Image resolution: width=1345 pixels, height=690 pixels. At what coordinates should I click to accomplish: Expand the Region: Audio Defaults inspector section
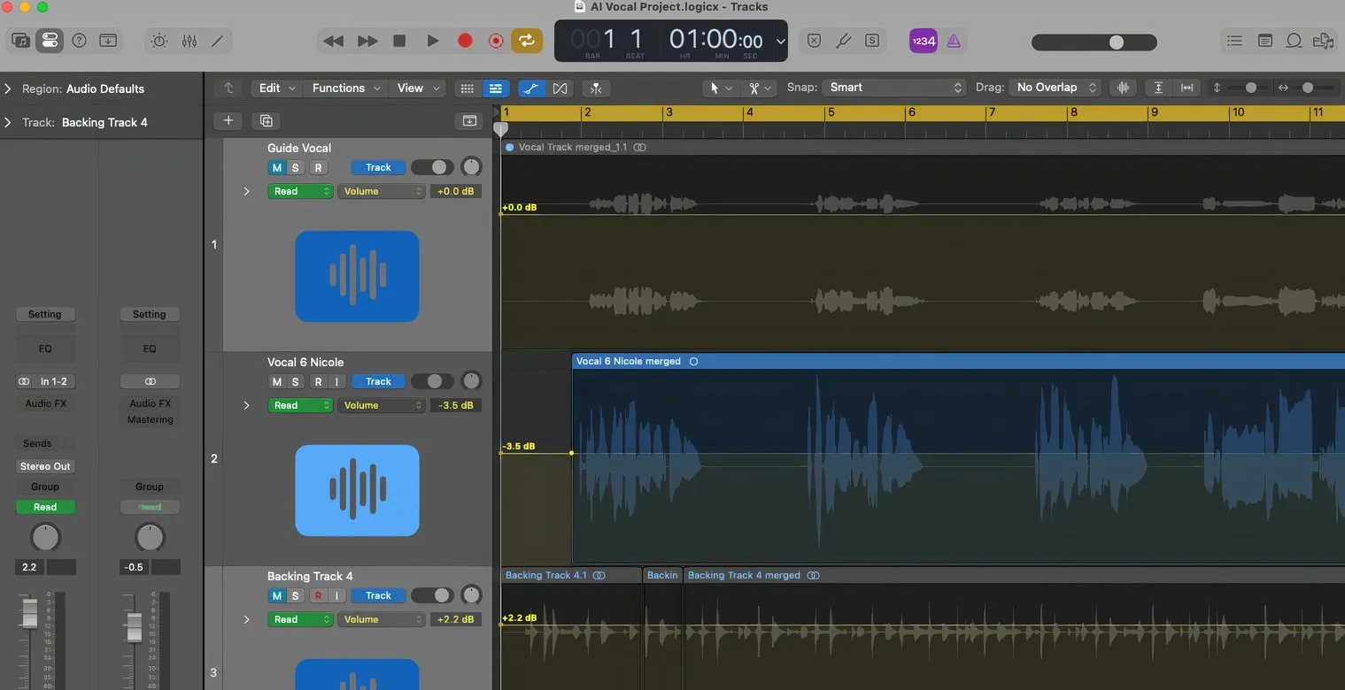8,88
